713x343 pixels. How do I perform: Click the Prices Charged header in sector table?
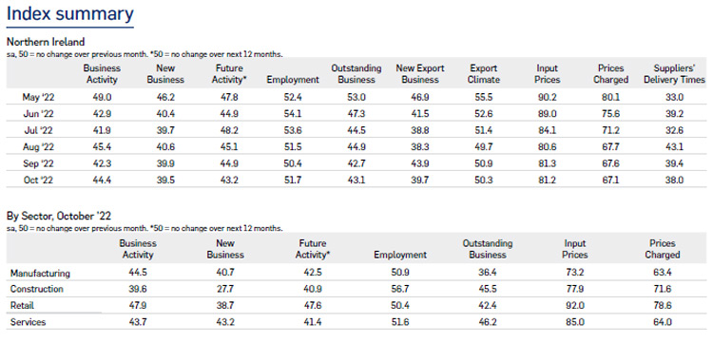(662, 249)
